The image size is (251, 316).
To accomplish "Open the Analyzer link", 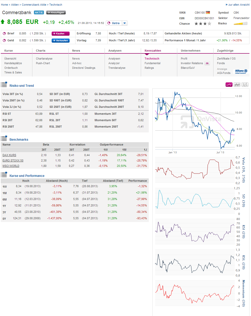I will click(x=114, y=63).
